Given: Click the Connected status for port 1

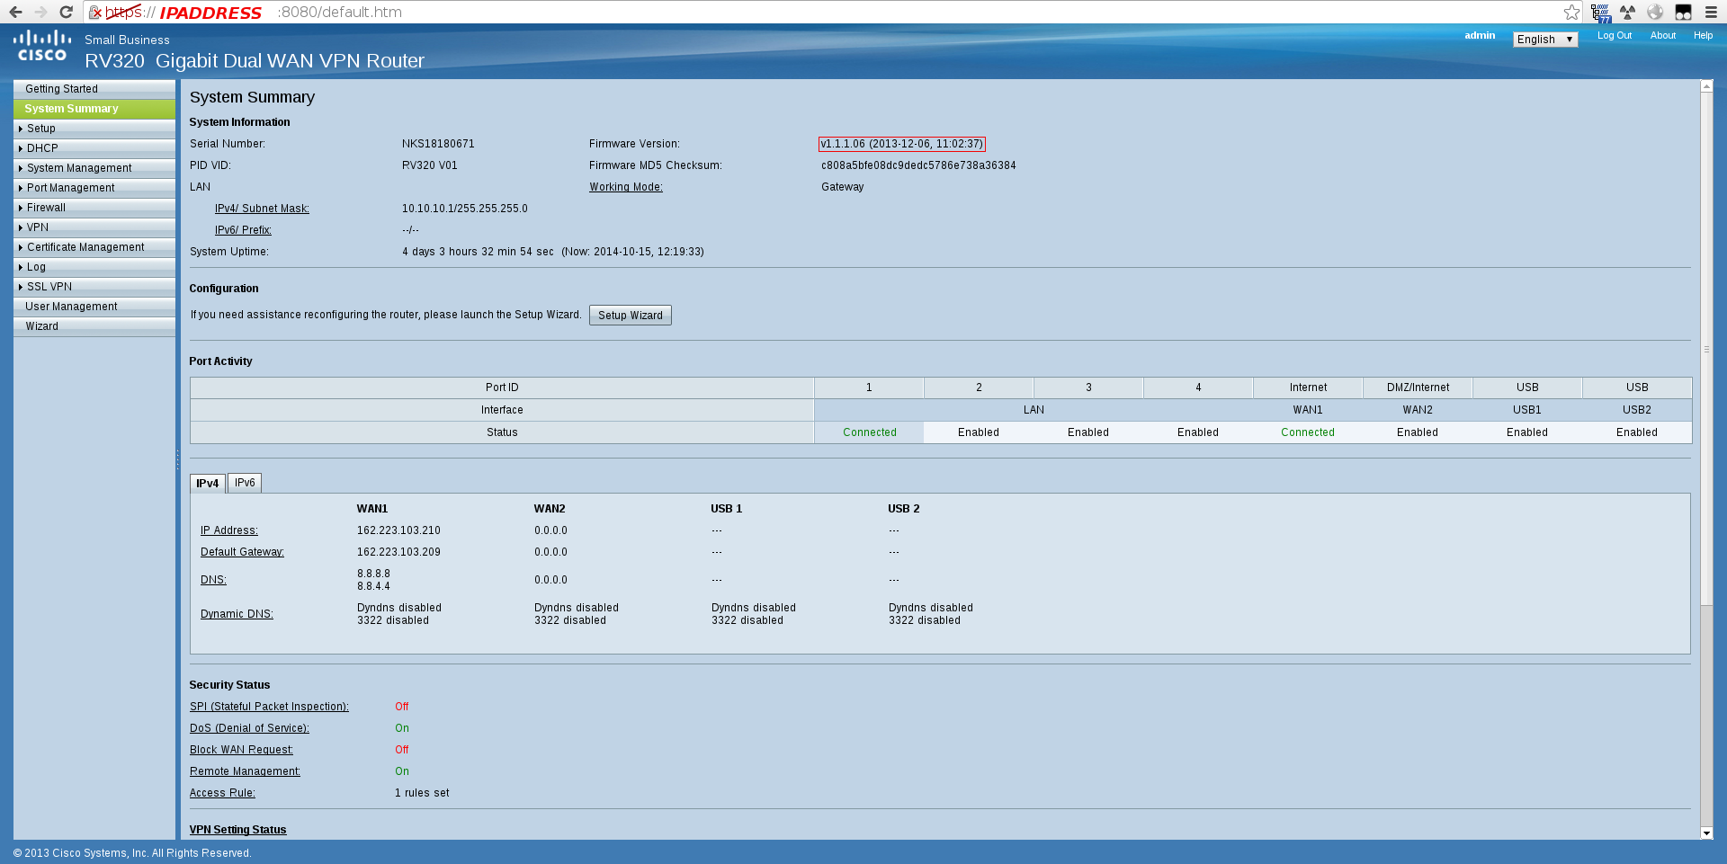Looking at the screenshot, I should (870, 432).
